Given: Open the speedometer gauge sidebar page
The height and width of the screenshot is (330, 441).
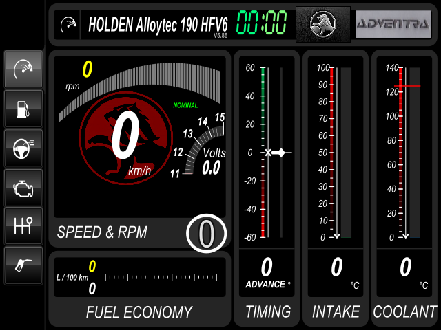Looking at the screenshot, I should click(23, 69).
